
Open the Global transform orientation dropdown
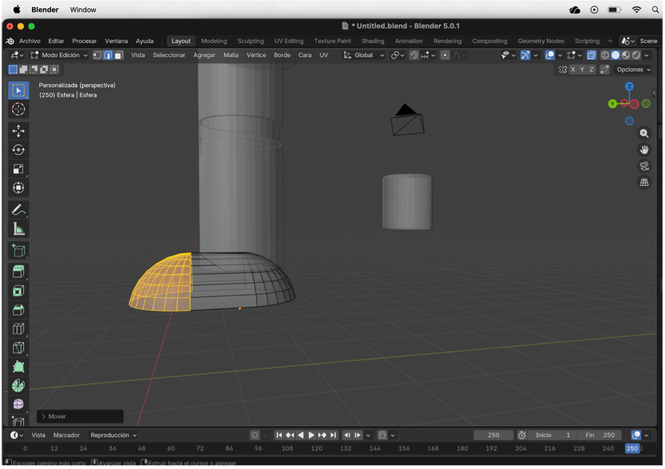pos(364,55)
